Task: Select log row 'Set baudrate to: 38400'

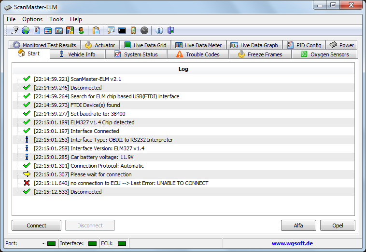Action: click(183, 114)
